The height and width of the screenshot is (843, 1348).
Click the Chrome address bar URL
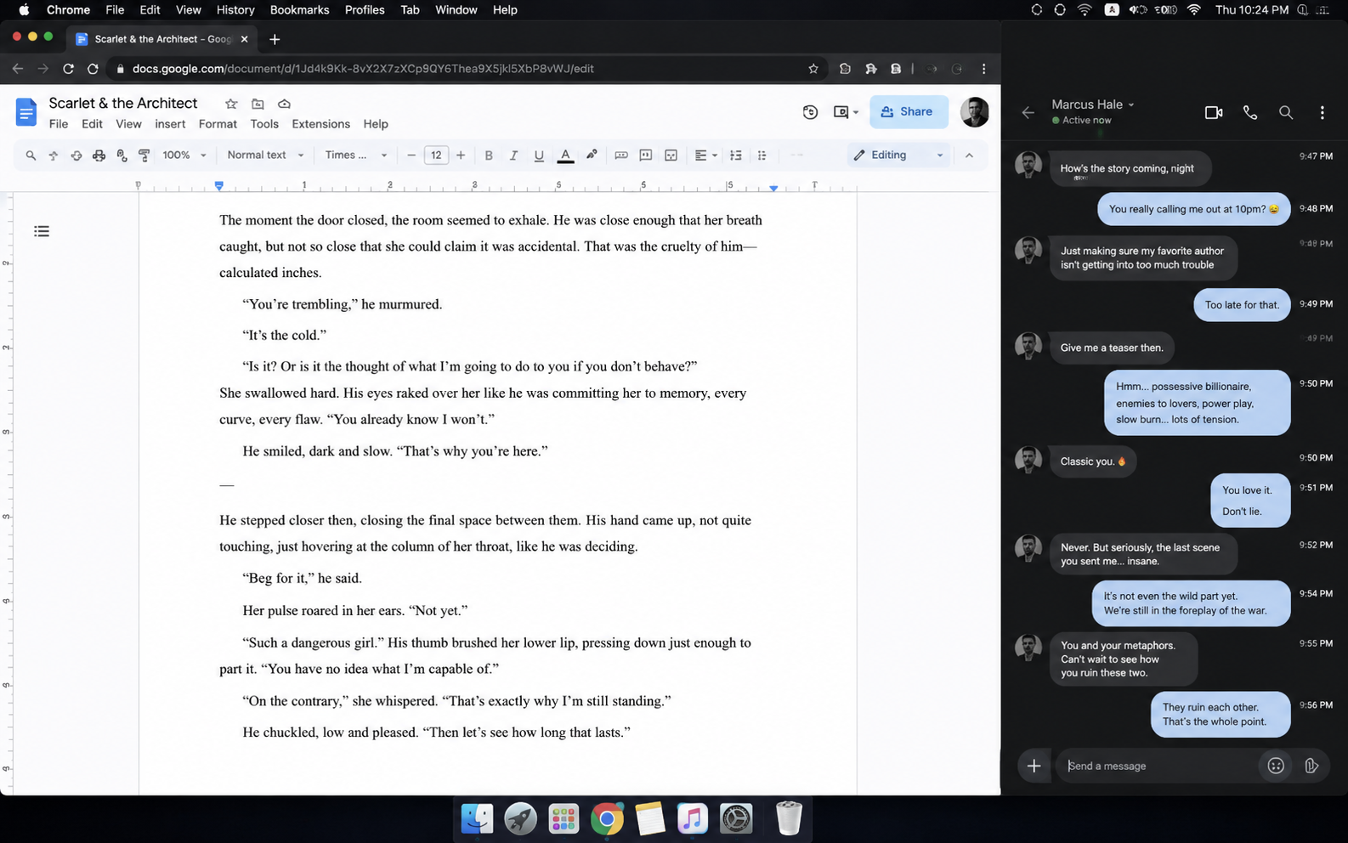(363, 69)
